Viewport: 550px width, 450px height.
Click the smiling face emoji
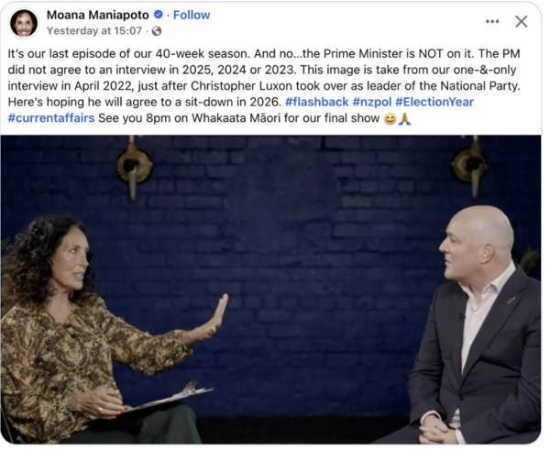pyautogui.click(x=390, y=119)
